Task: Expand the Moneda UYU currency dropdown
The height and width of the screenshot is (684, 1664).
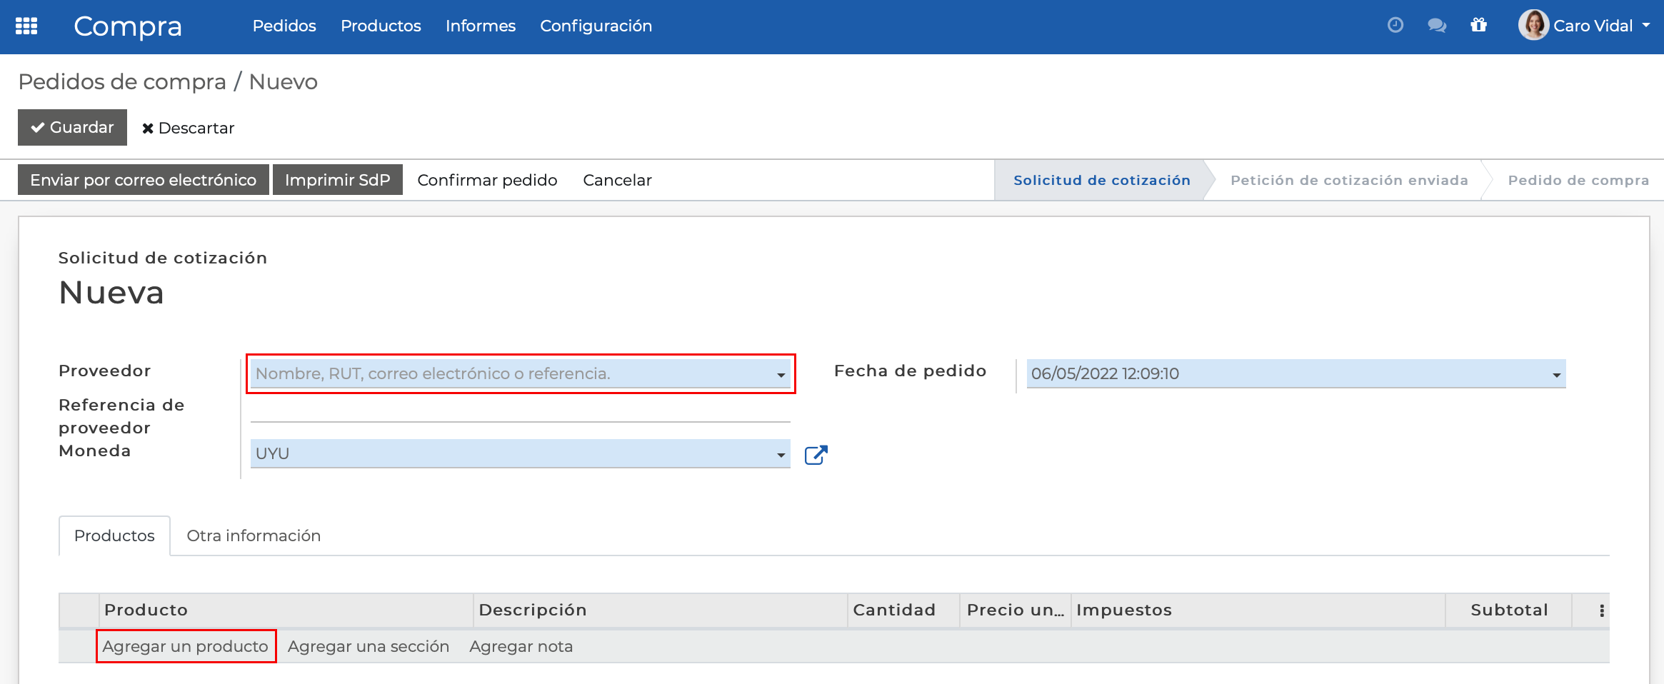Action: coord(780,454)
